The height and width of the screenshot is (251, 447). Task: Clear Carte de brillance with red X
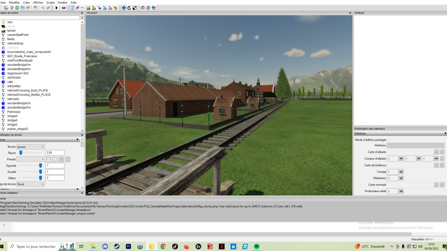442,165
